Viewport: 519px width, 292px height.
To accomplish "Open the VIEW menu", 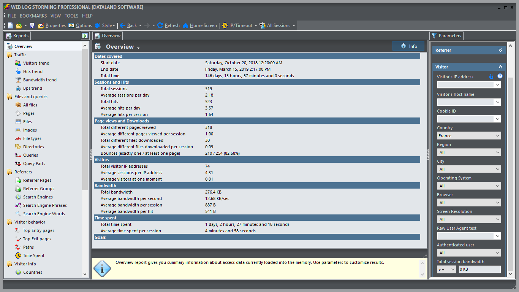I will (x=55, y=16).
